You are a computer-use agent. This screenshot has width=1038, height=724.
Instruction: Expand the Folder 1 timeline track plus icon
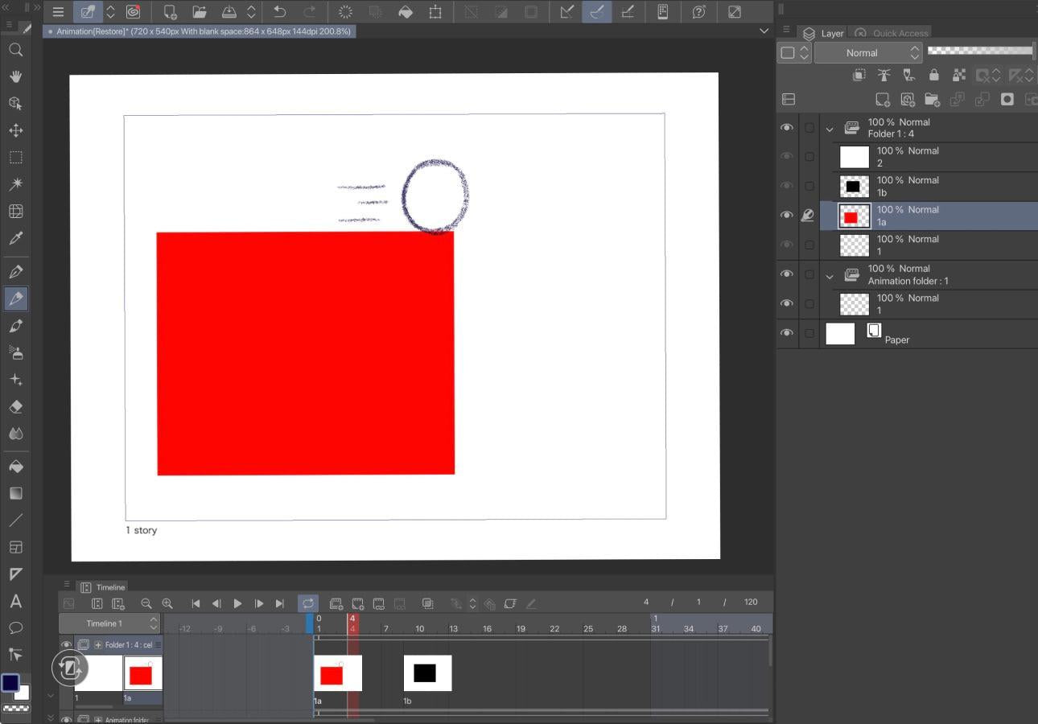(x=98, y=645)
